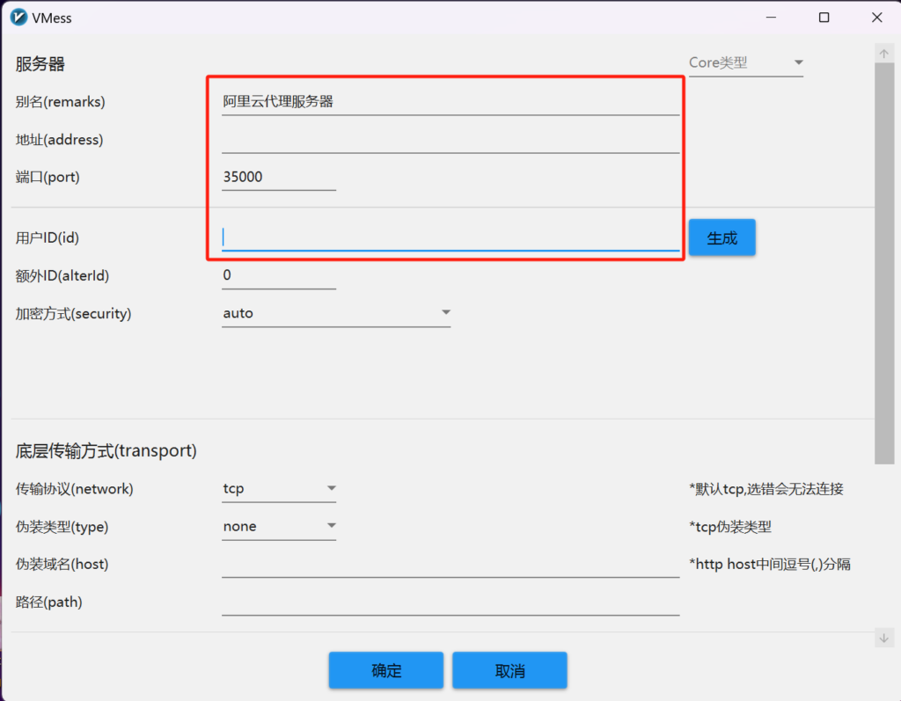This screenshot has height=701, width=901.
Task: Focus the empty 地址 address input field
Action: click(450, 140)
